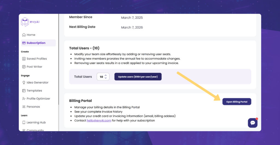
Task: Click the 'Billing Portal' heading
Action: [x=81, y=101]
